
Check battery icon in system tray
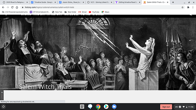pos(187,107)
